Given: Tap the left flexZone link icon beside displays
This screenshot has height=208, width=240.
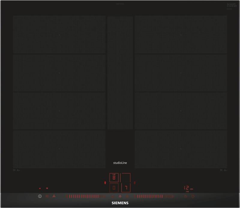Looking at the screenshot, I should [x=105, y=183].
